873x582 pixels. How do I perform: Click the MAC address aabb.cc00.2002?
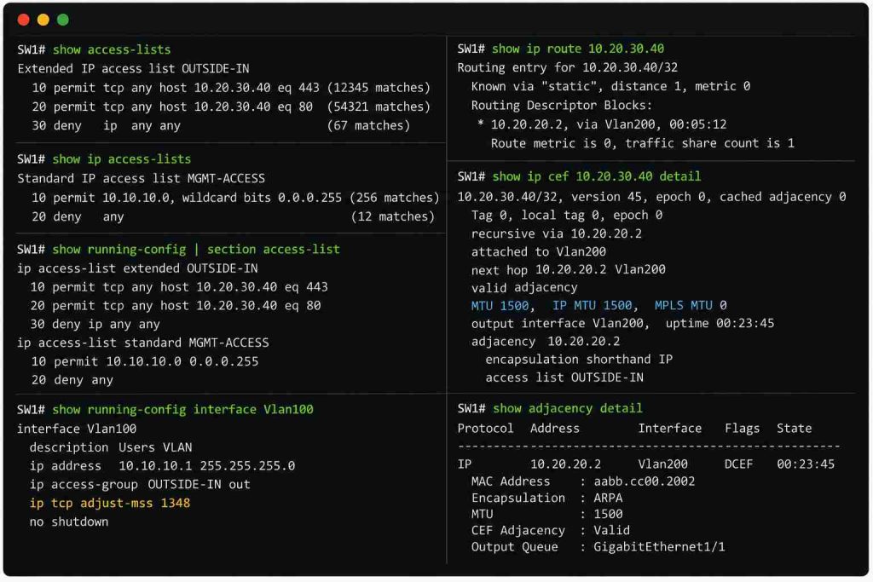pos(645,481)
